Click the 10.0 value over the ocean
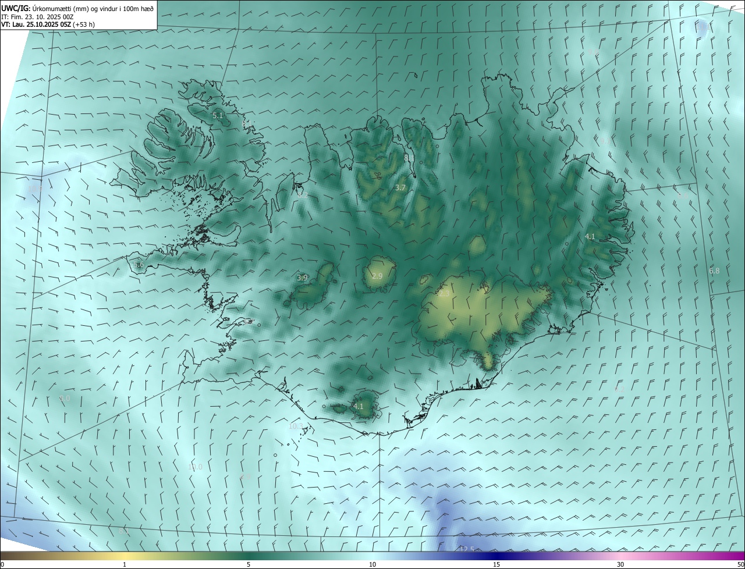The height and width of the screenshot is (569, 745). click(x=196, y=467)
